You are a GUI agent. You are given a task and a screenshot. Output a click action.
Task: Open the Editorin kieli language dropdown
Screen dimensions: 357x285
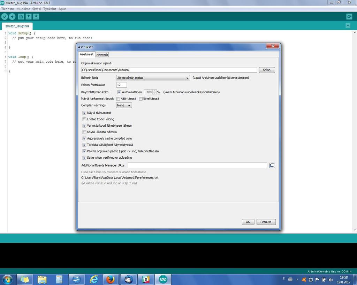pos(153,78)
